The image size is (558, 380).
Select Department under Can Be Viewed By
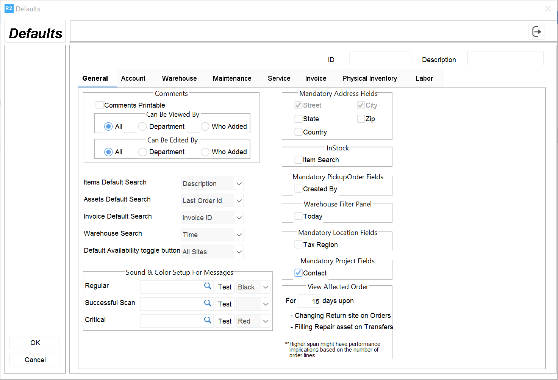point(142,127)
